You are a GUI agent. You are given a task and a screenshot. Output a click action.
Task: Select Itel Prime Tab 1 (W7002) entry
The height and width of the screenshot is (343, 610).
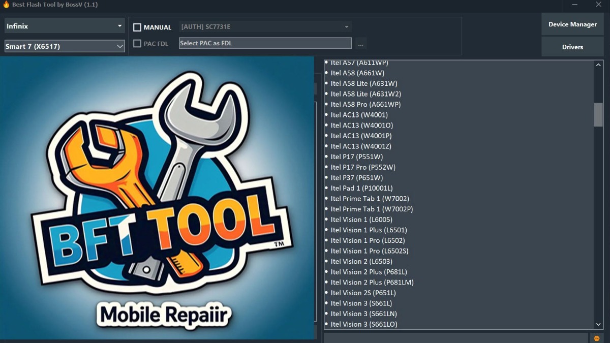tap(370, 199)
